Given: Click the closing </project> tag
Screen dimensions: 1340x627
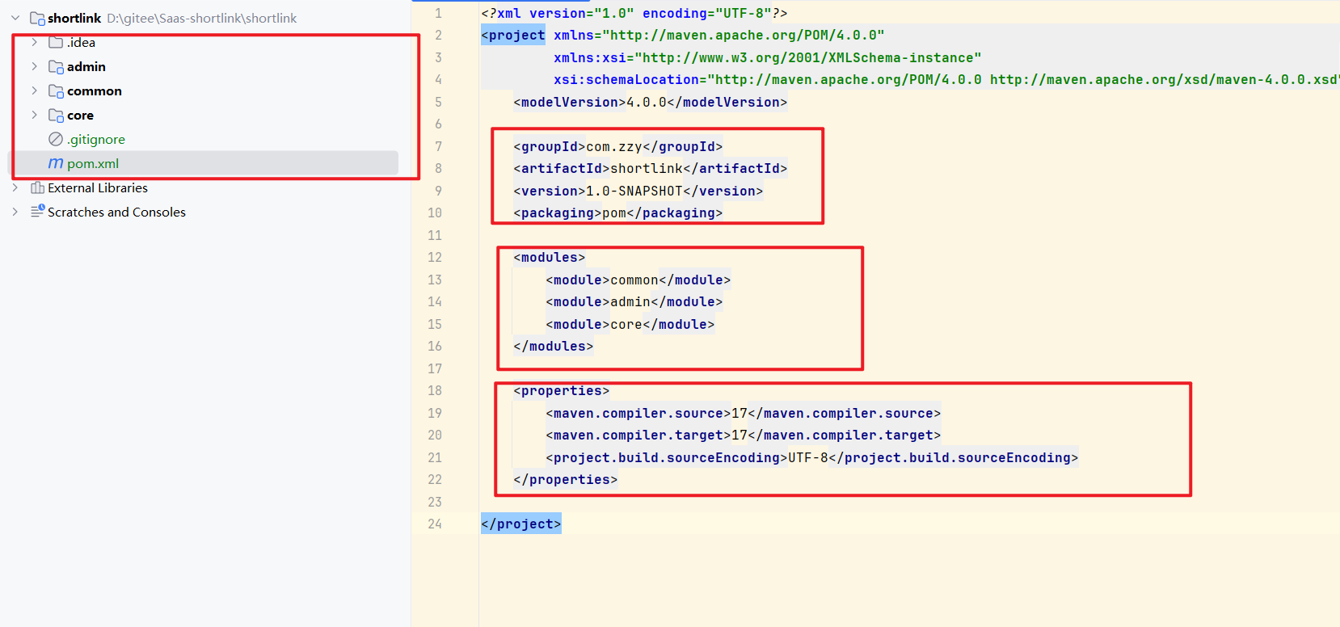Looking at the screenshot, I should coord(521,524).
